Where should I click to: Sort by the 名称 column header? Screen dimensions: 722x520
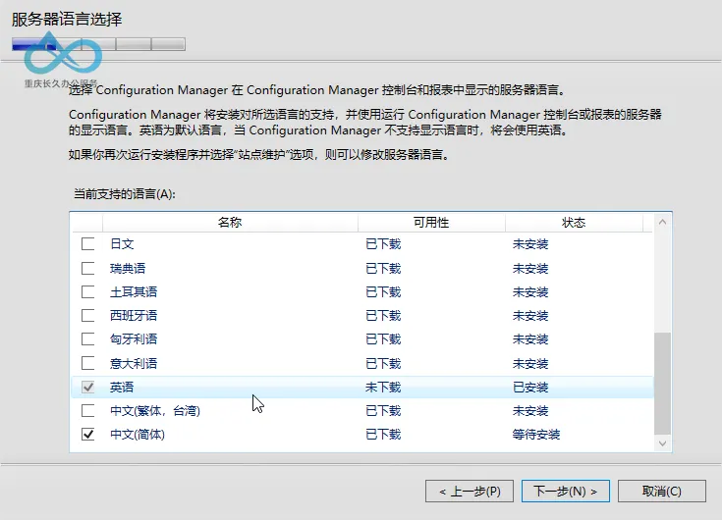230,223
